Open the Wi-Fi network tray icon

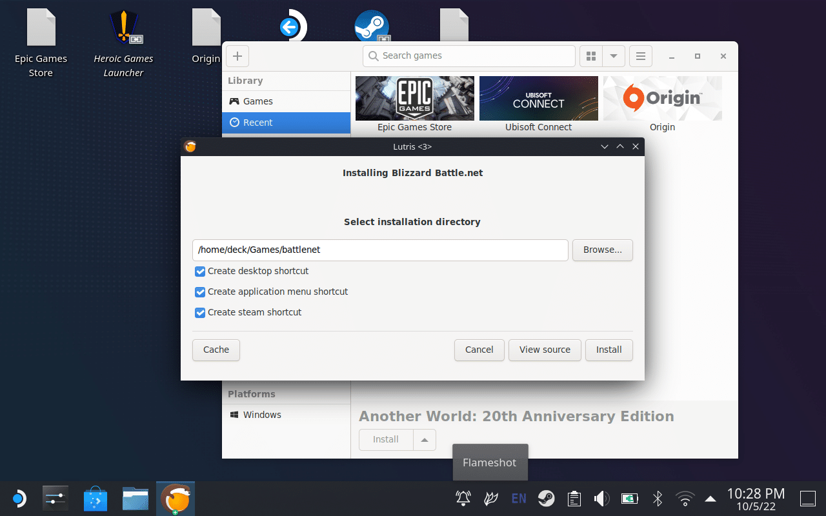tap(685, 499)
